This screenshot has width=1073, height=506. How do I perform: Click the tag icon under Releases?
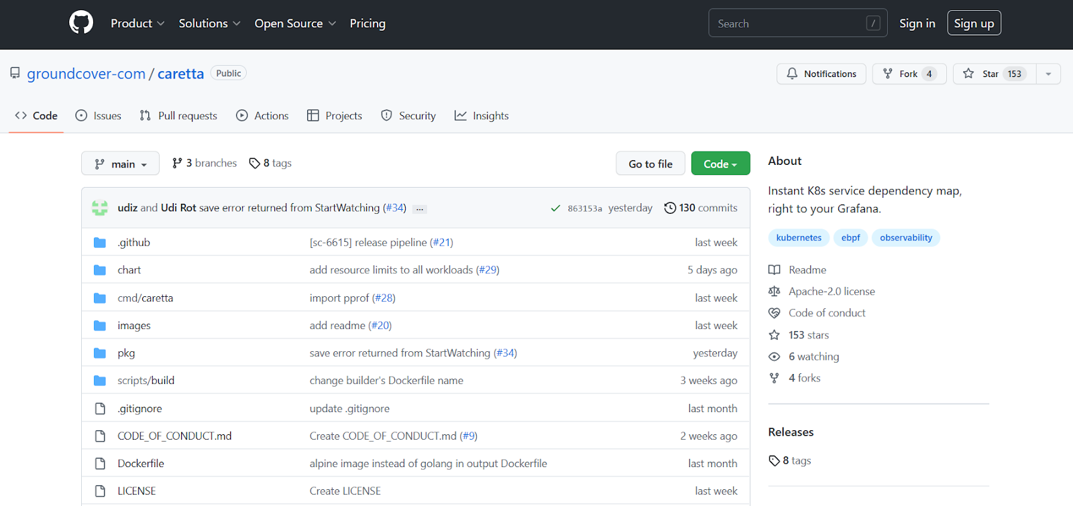(774, 461)
